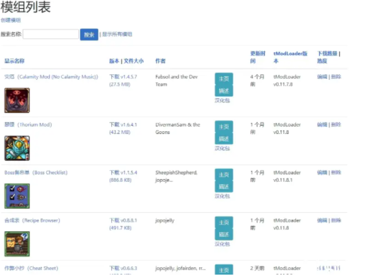Open 主页 button for Cheat Sheet
This screenshot has height=276, width=370.
tap(224, 270)
